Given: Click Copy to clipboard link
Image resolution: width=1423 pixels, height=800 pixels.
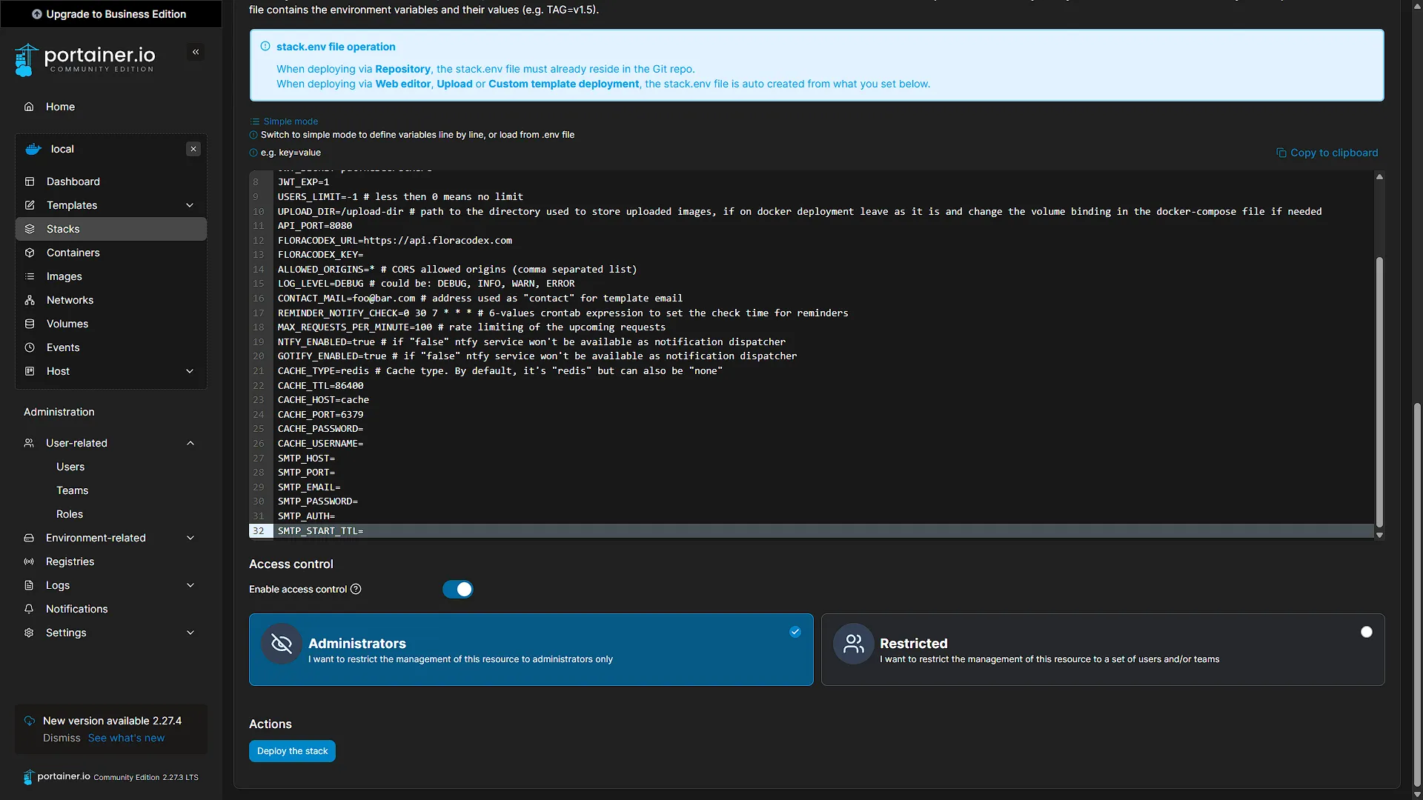Looking at the screenshot, I should 1327,153.
